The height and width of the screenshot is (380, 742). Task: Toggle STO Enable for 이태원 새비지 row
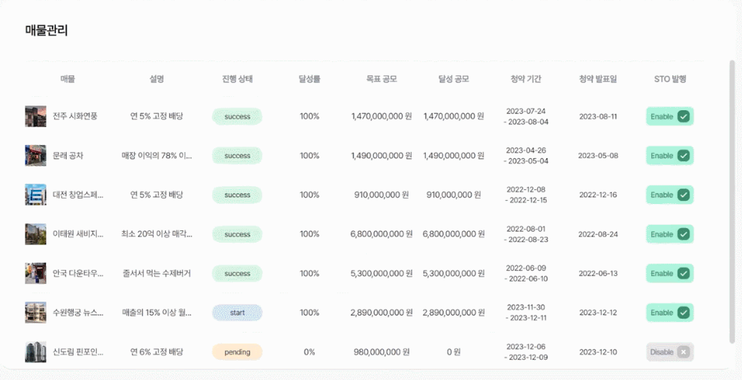coord(670,234)
